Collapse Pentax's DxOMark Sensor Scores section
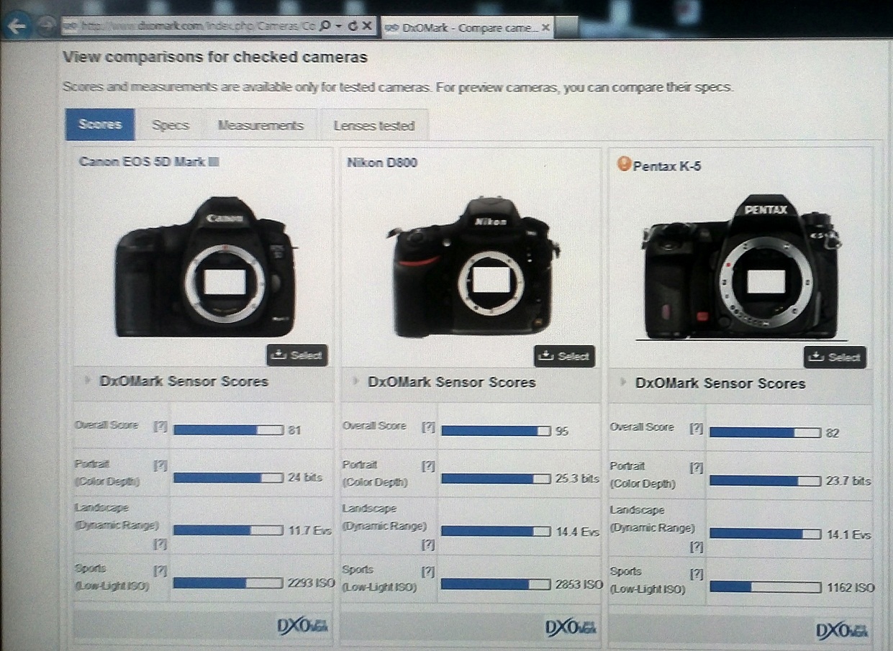 [622, 383]
